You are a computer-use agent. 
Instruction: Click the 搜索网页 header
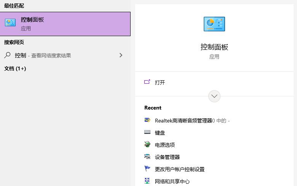(x=14, y=42)
